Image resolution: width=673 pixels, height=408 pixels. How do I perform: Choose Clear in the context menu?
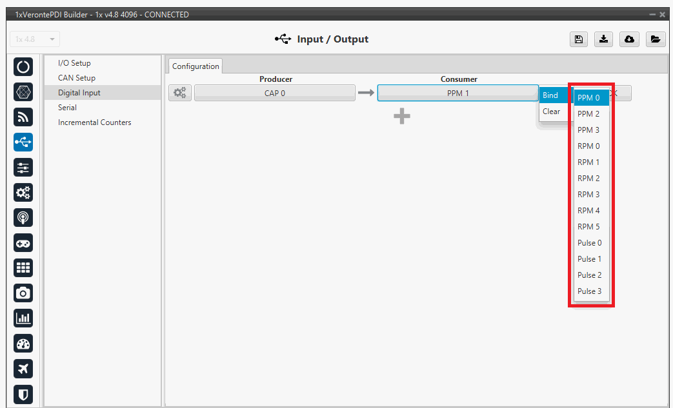pos(556,112)
